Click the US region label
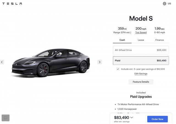Viewport: 176px width, 124px height. click(x=169, y=4)
